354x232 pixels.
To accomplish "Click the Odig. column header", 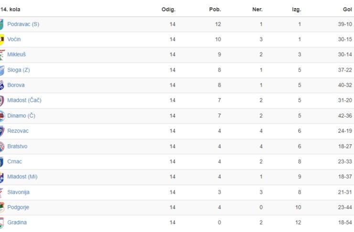I will coord(169,10).
